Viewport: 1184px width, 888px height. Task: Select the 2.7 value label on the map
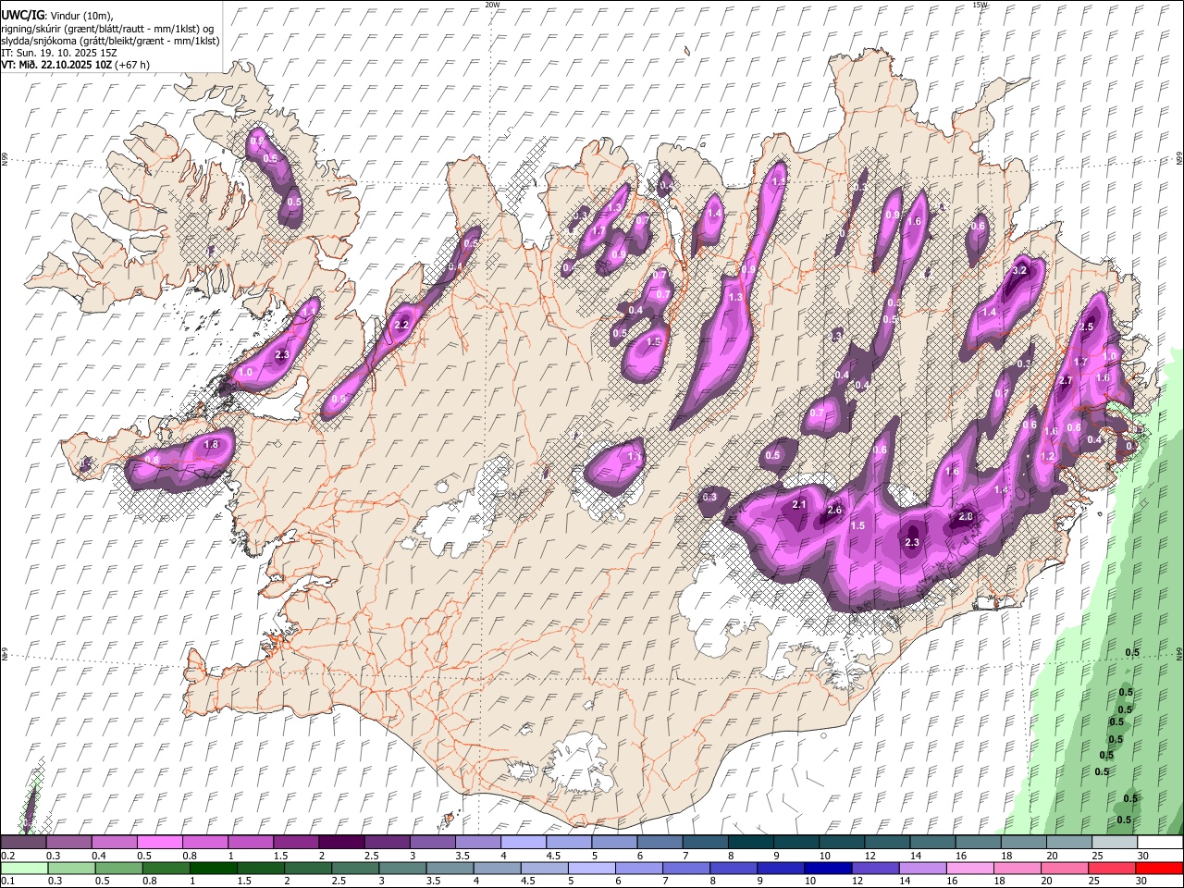coord(1065,380)
